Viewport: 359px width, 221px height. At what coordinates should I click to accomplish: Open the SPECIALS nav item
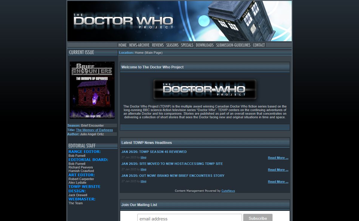[x=187, y=45]
